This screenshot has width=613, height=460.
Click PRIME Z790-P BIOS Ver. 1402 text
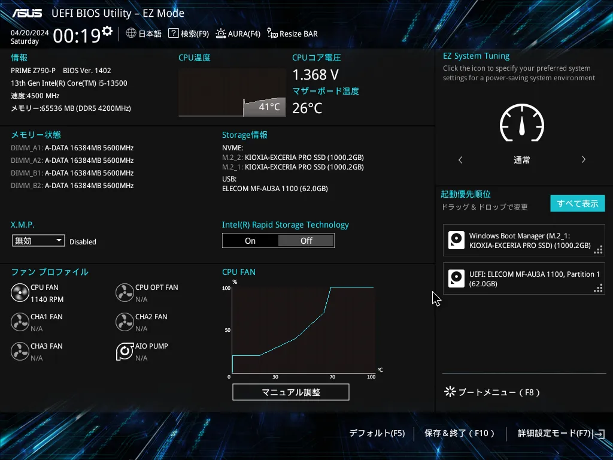[61, 71]
